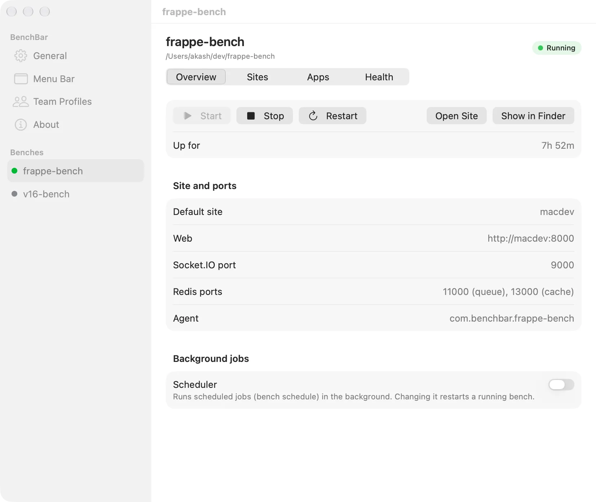Click the Restart circular arrow icon
Image resolution: width=596 pixels, height=502 pixels.
point(313,116)
